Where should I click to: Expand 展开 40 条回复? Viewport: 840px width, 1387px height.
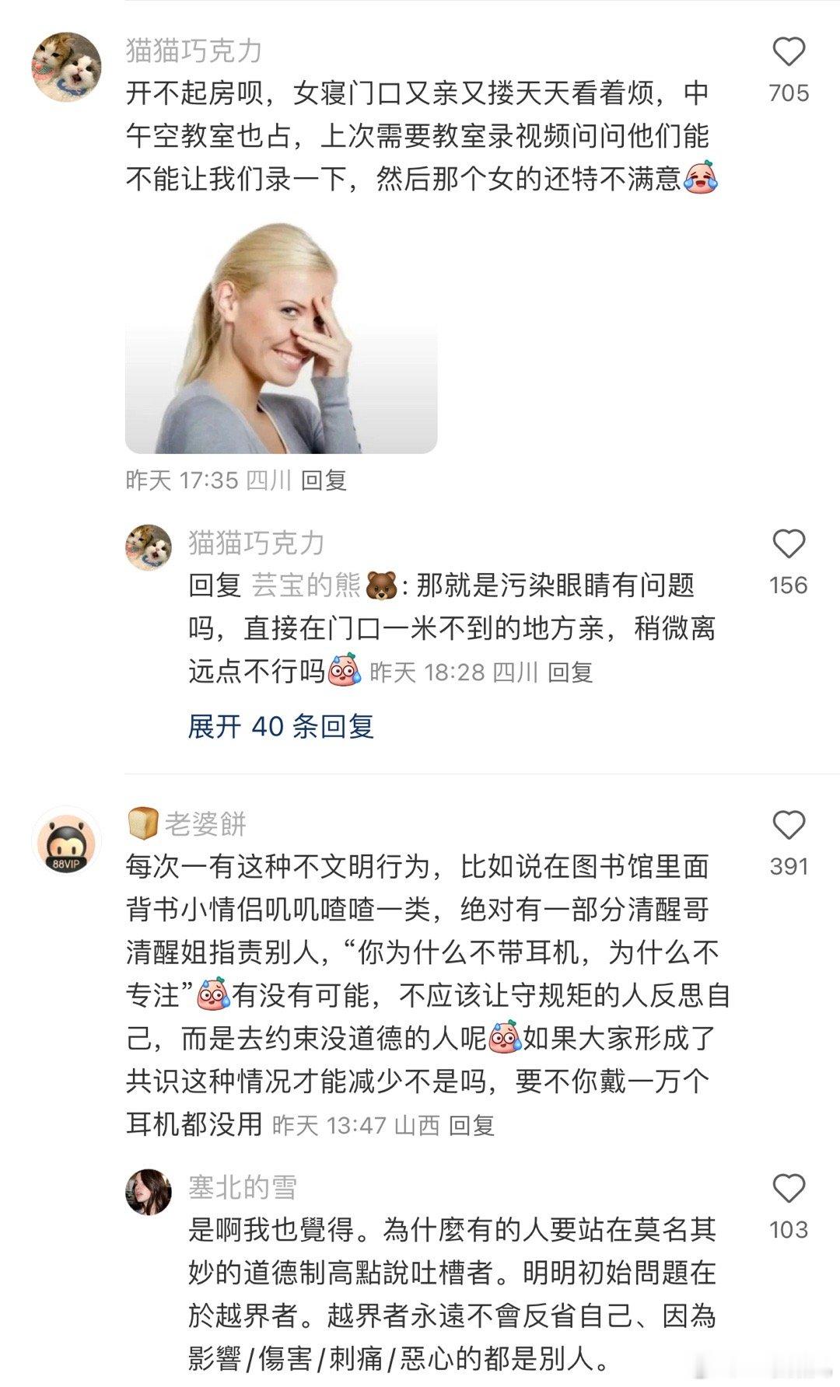[x=281, y=726]
